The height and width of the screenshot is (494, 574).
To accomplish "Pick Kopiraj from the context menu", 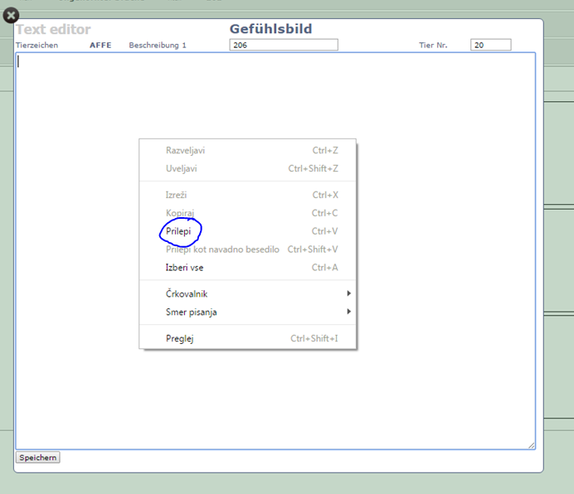I will tap(180, 214).
